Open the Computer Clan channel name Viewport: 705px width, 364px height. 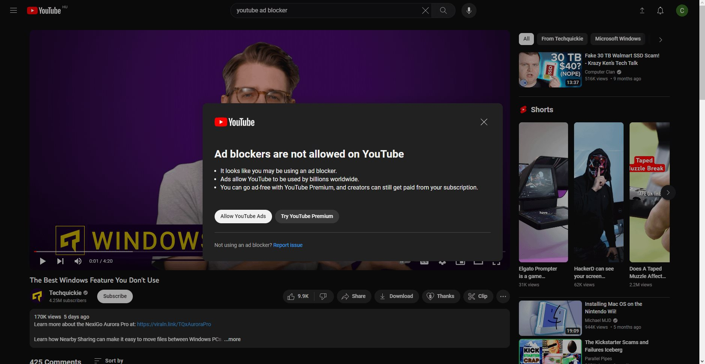[600, 72]
